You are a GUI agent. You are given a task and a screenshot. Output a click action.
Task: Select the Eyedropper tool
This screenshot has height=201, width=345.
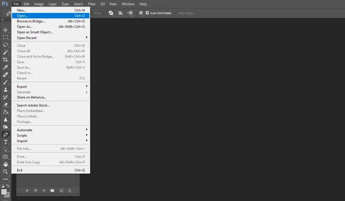[5, 67]
